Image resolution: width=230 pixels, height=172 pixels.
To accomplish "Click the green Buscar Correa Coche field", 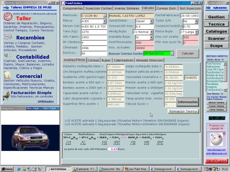I will coord(157,54).
